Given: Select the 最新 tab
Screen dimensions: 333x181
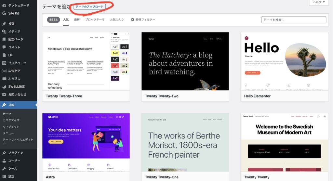Looking at the screenshot, I should click(77, 19).
